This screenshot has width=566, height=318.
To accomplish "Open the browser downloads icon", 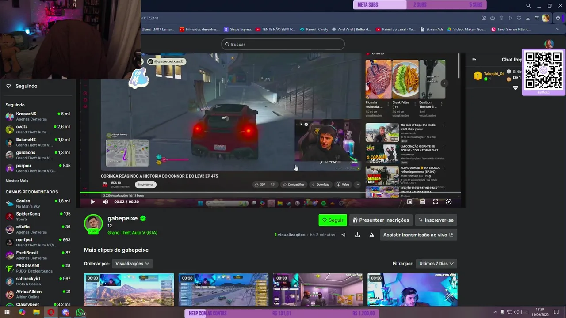I will coord(528,18).
